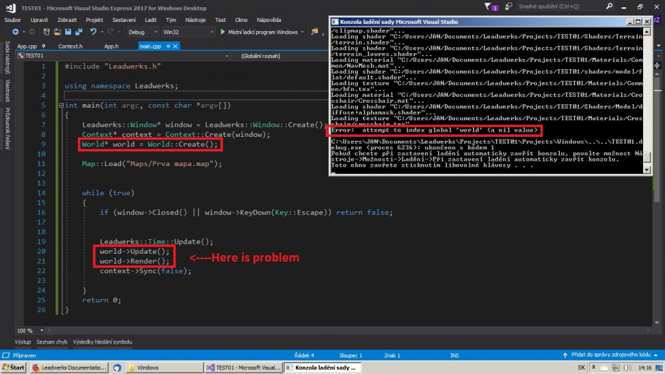The image size is (665, 374).
Task: Click the Windows Start button
Action: tap(13, 367)
